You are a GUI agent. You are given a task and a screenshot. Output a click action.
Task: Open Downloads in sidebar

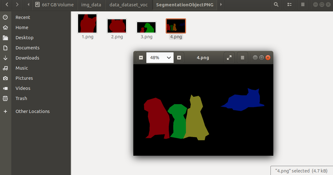27,58
